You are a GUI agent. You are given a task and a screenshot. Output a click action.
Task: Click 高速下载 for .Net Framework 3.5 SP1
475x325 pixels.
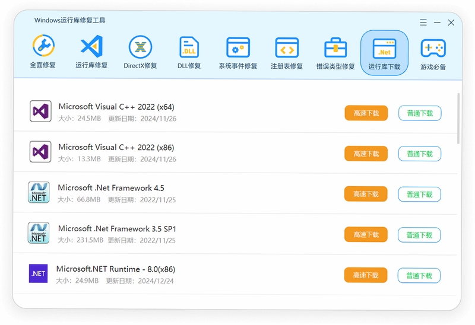coord(366,234)
